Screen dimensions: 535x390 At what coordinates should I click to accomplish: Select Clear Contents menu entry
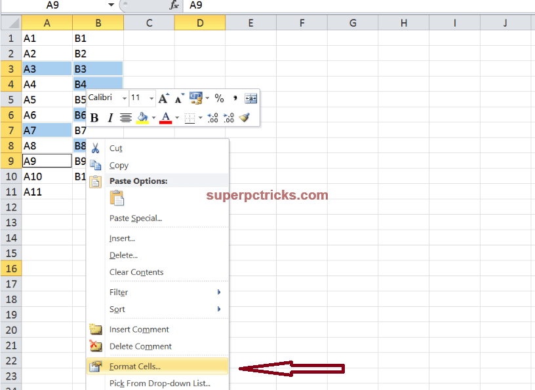point(157,272)
